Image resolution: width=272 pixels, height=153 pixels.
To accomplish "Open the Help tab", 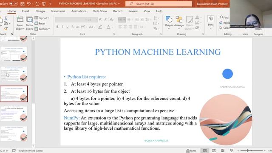I will click(x=159, y=11).
